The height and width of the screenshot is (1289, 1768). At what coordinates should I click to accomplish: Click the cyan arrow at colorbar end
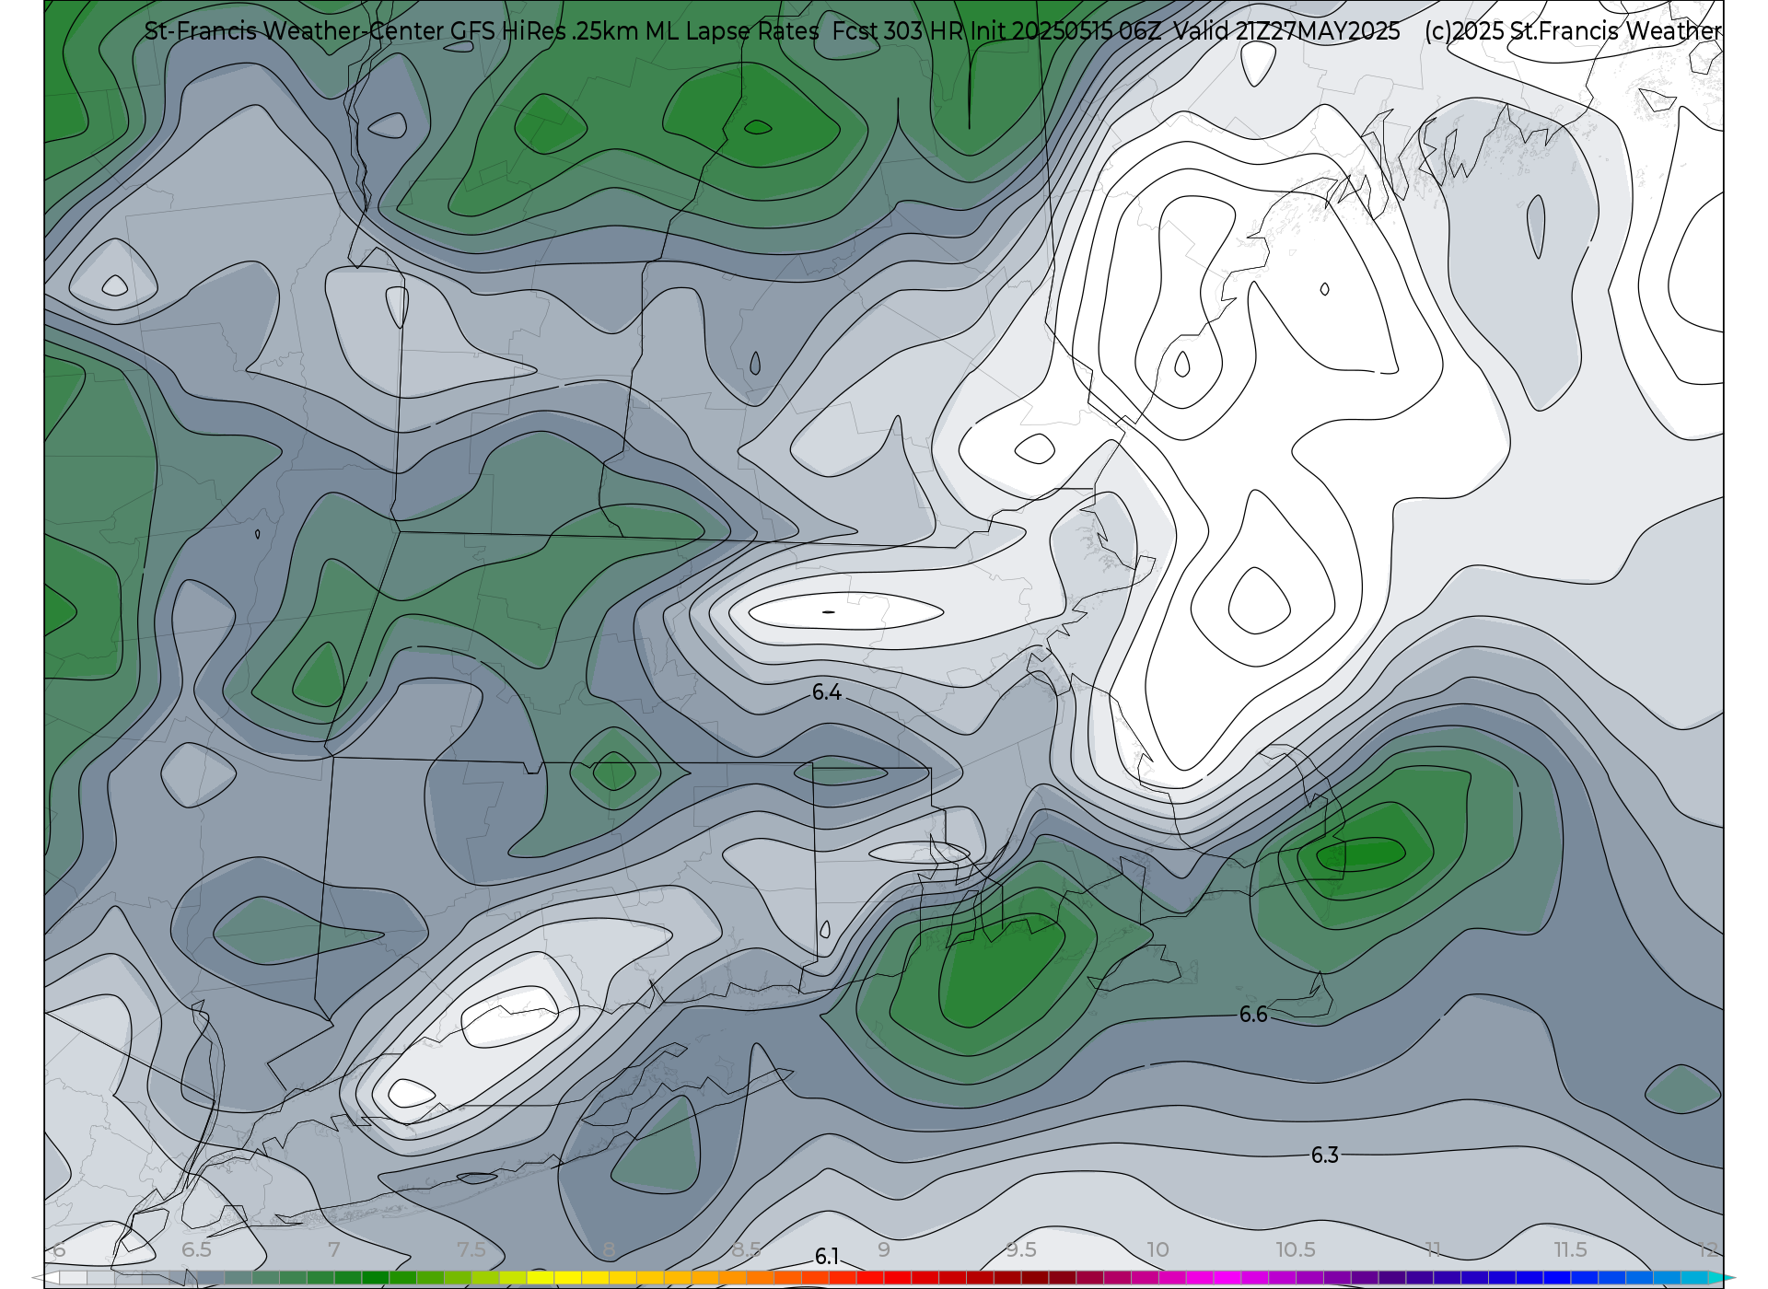pyautogui.click(x=1722, y=1278)
